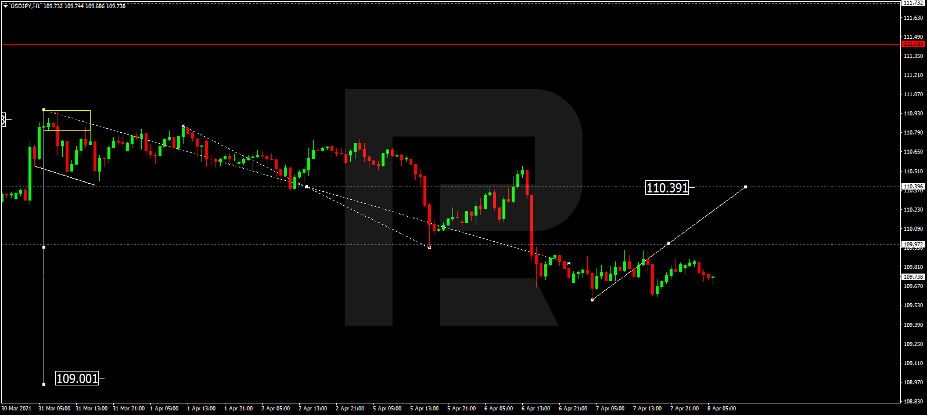Click the partially hidden label box at left edge

pyautogui.click(x=3, y=120)
